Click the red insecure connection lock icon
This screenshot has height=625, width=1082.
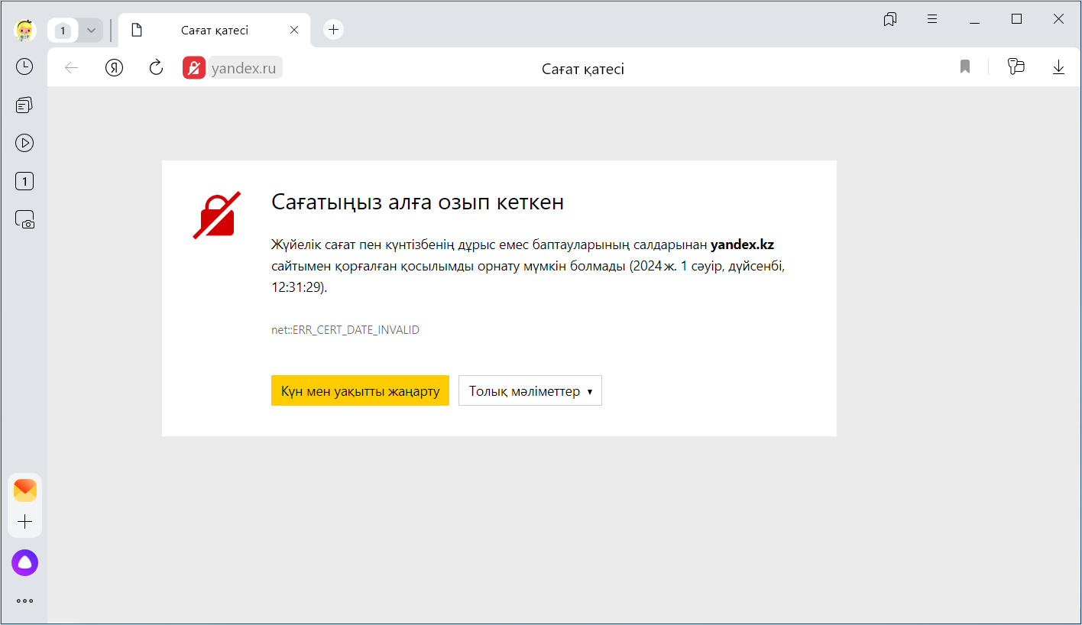click(x=194, y=68)
